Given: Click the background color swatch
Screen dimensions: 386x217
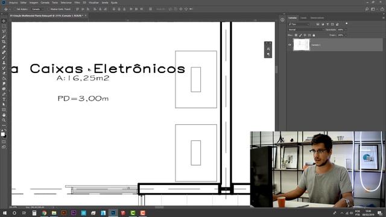Looking at the screenshot, I should click(x=5, y=136).
